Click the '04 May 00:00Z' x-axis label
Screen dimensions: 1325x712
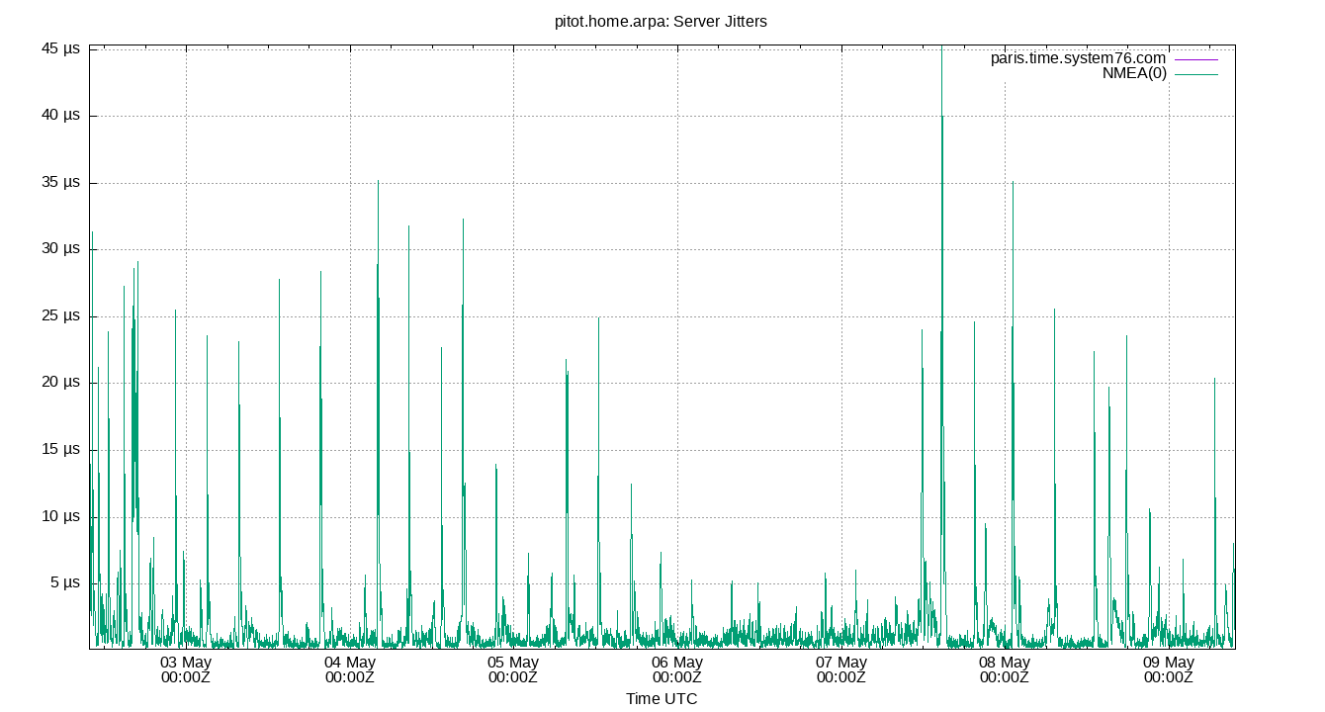click(x=350, y=669)
